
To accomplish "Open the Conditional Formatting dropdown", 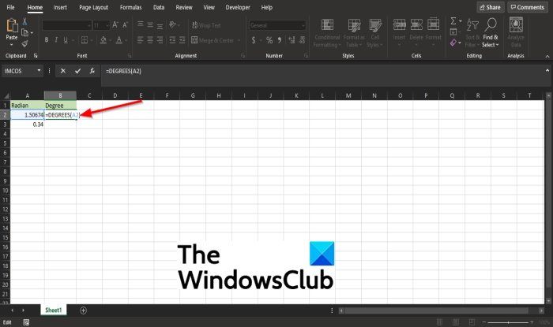I will 327,32.
